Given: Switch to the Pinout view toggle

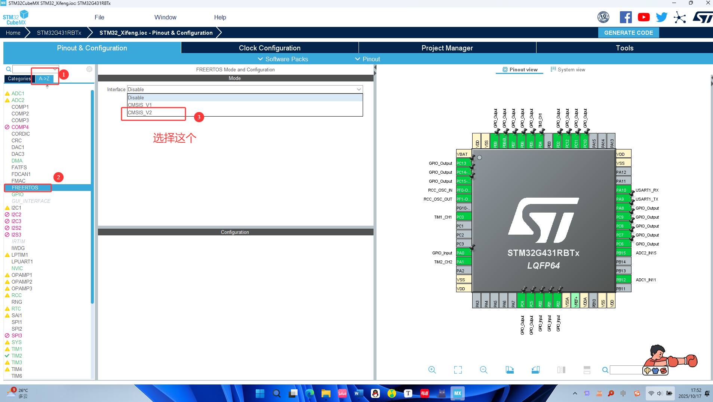Looking at the screenshot, I should (520, 69).
